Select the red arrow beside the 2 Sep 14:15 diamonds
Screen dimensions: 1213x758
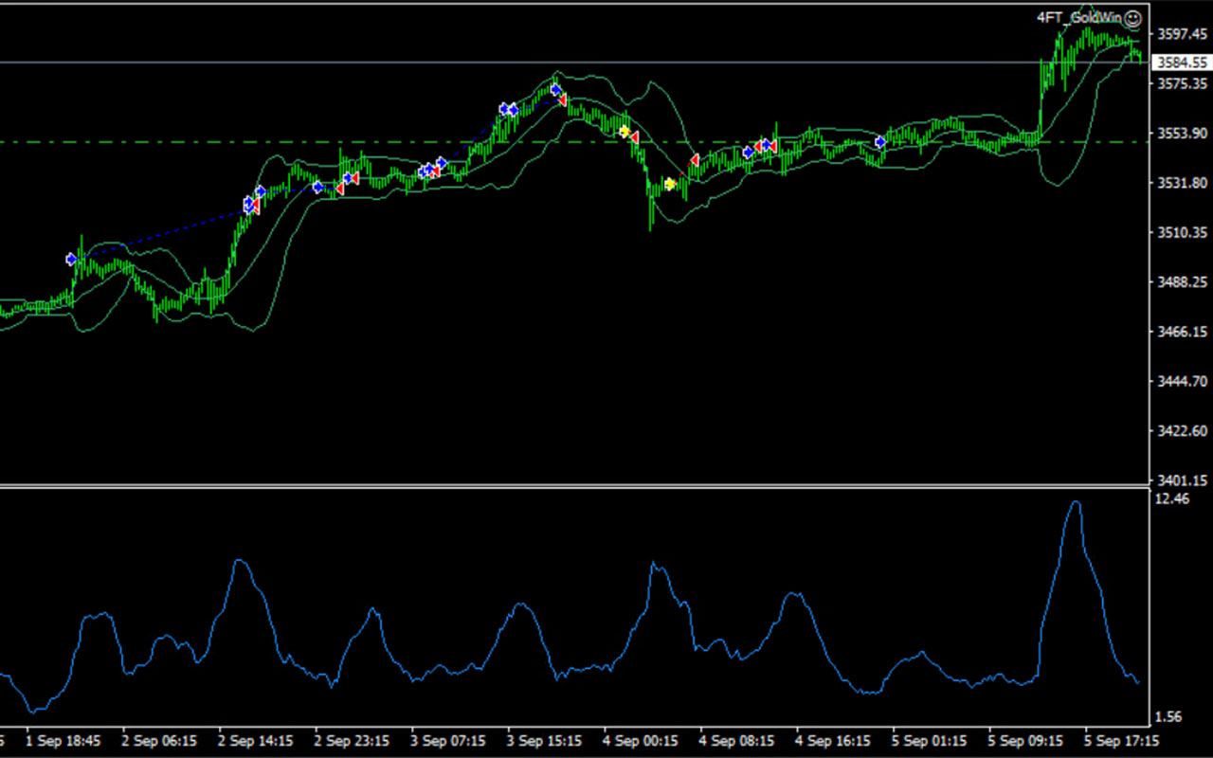pyautogui.click(x=255, y=207)
